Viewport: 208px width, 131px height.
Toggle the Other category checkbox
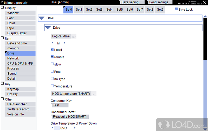coord(2,99)
